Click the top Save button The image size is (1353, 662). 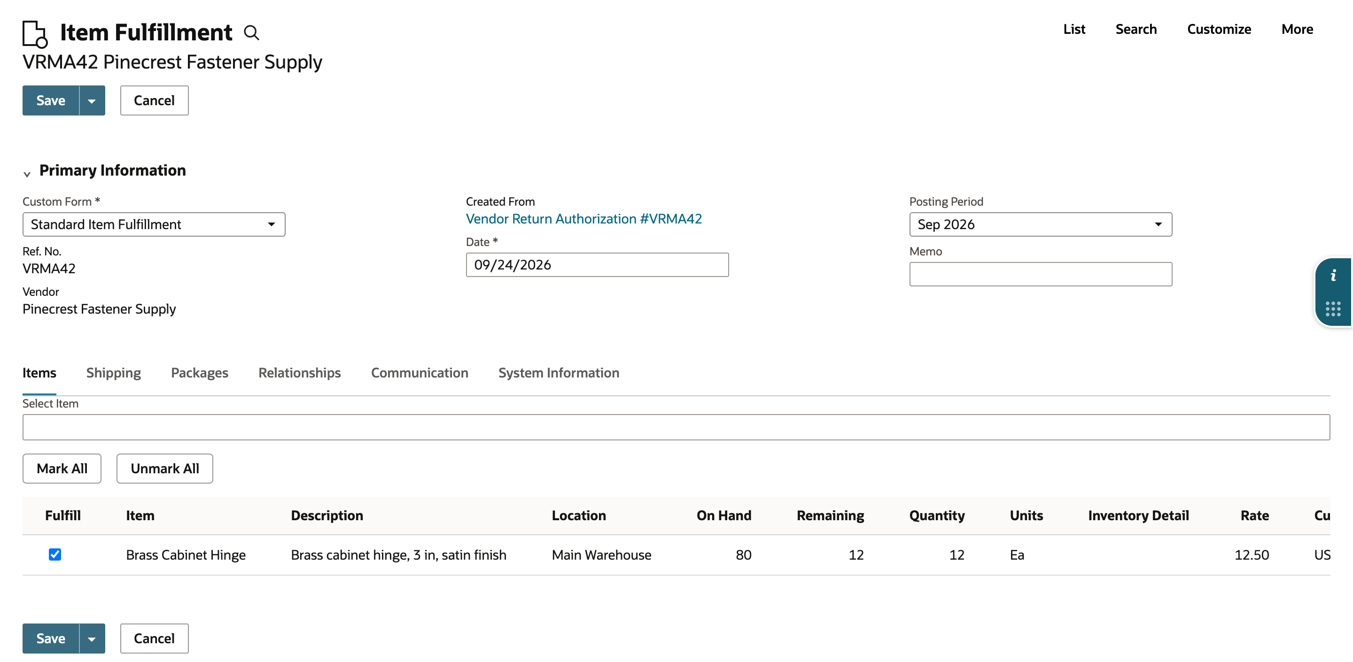(51, 100)
